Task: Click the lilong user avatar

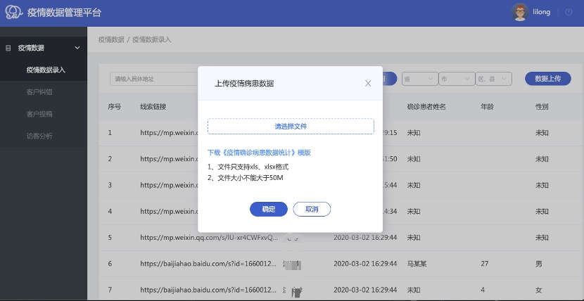Action: (520, 12)
